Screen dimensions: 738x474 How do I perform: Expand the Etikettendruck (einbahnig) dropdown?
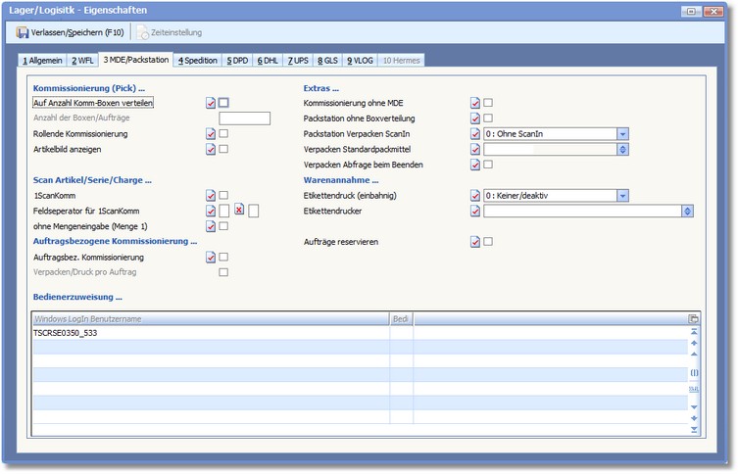click(x=622, y=196)
